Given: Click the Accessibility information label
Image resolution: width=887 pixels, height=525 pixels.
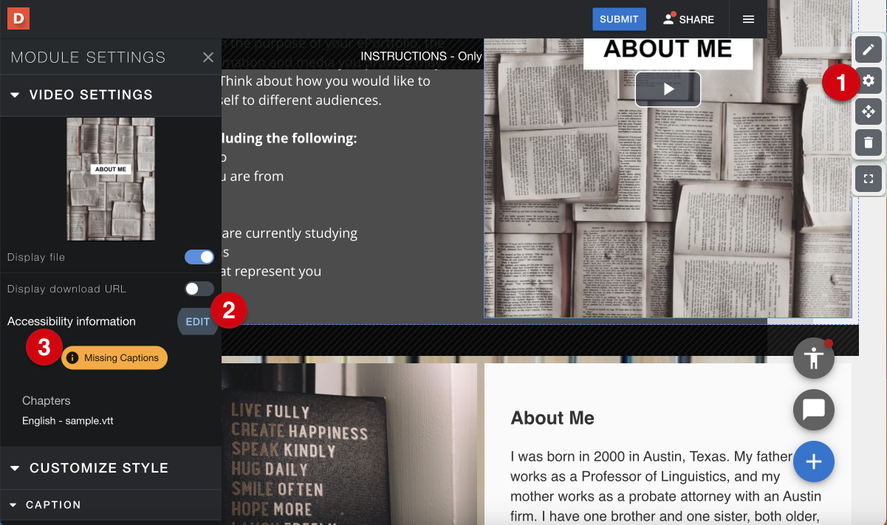Looking at the screenshot, I should 72,322.
